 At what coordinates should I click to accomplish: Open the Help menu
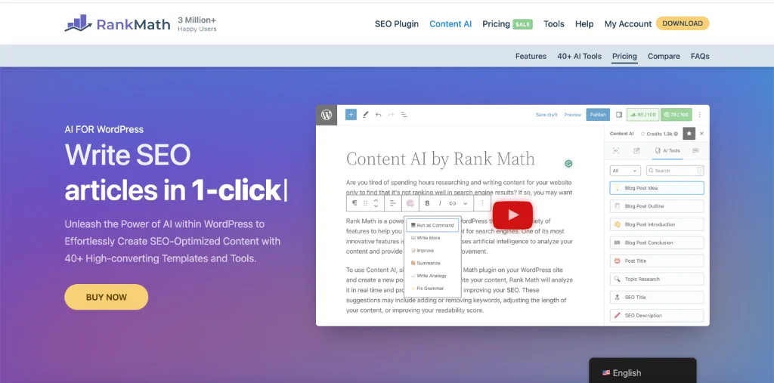[x=584, y=23]
